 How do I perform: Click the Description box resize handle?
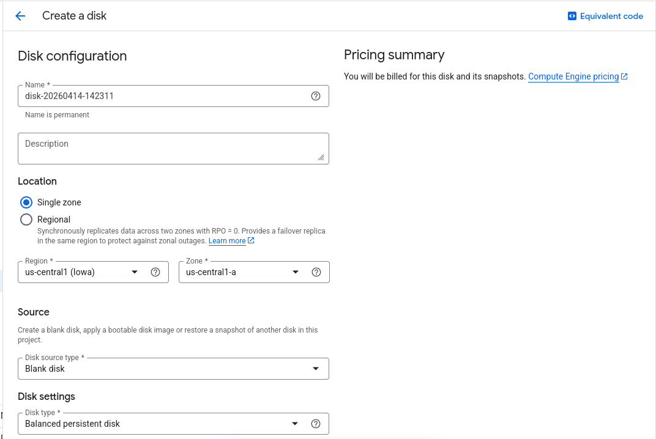tap(321, 157)
